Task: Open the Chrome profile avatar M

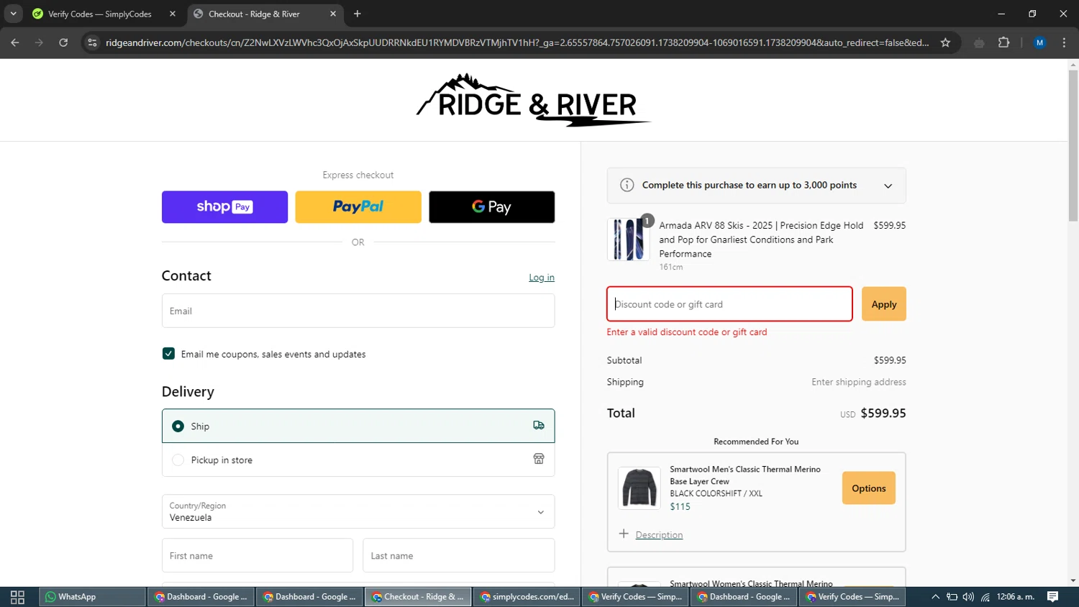Action: point(1039,42)
